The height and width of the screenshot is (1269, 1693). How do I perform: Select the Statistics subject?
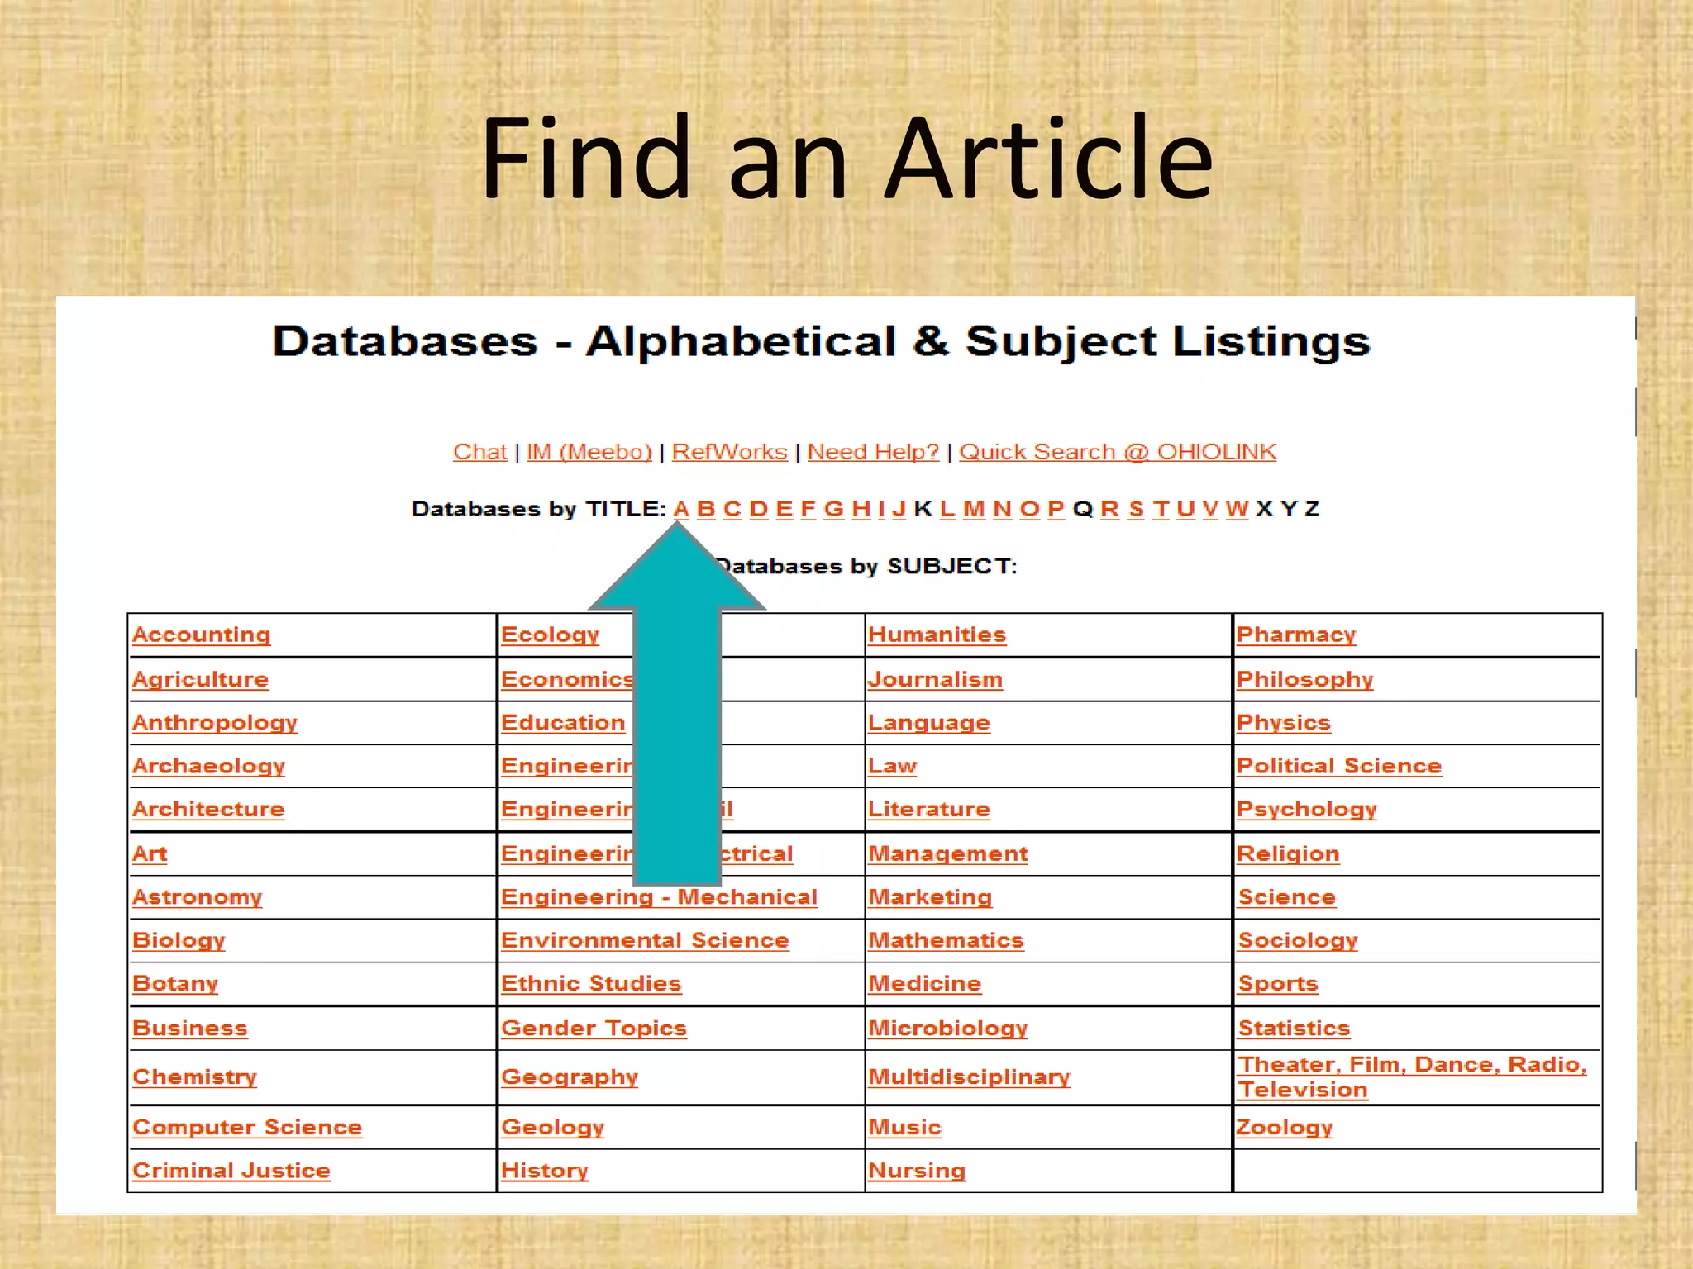click(1294, 1028)
